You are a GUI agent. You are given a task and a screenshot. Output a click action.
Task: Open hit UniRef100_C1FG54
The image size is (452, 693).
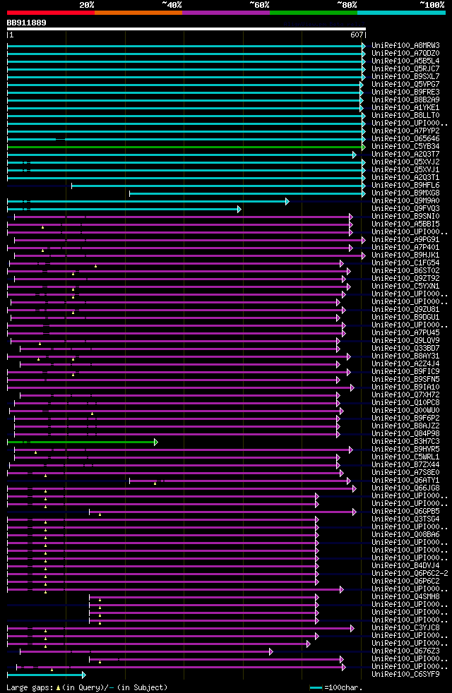(x=405, y=263)
